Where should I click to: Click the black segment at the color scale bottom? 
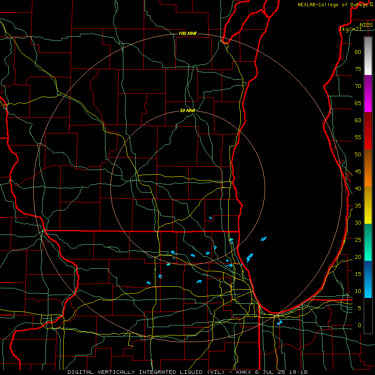click(x=368, y=316)
